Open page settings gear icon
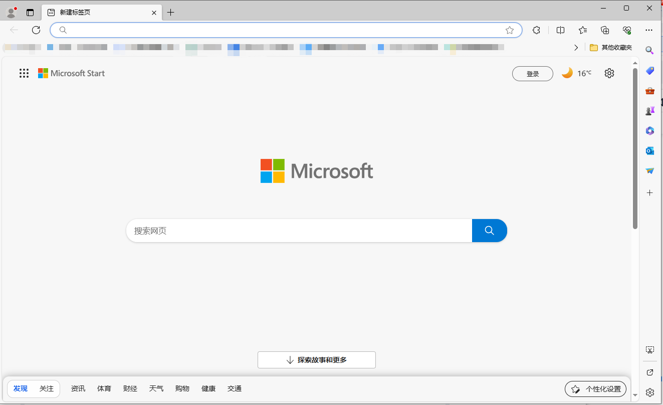 click(x=609, y=73)
